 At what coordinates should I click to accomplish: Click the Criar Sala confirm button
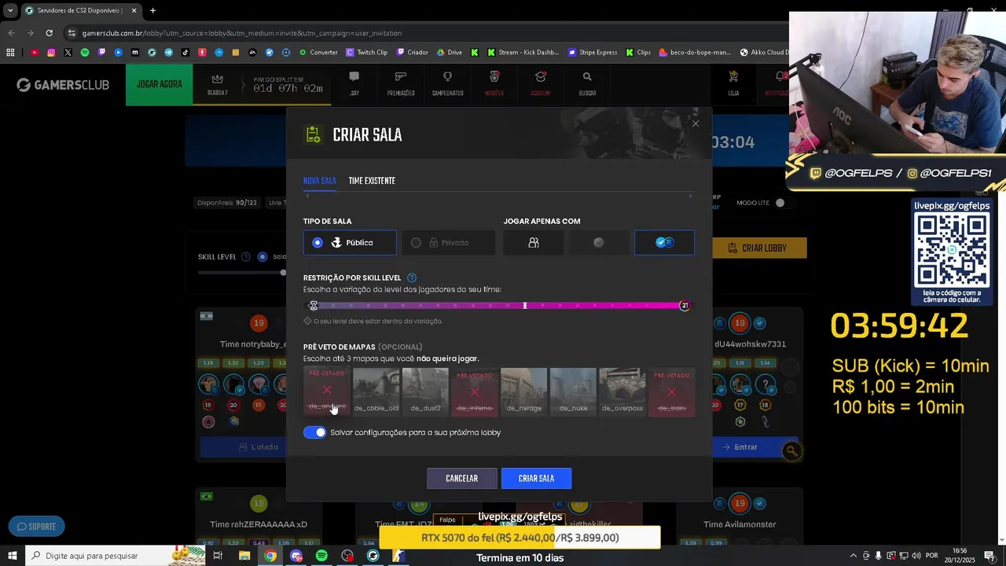coord(536,479)
